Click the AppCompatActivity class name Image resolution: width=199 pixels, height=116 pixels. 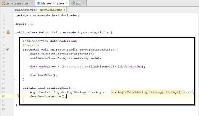tap(93, 32)
